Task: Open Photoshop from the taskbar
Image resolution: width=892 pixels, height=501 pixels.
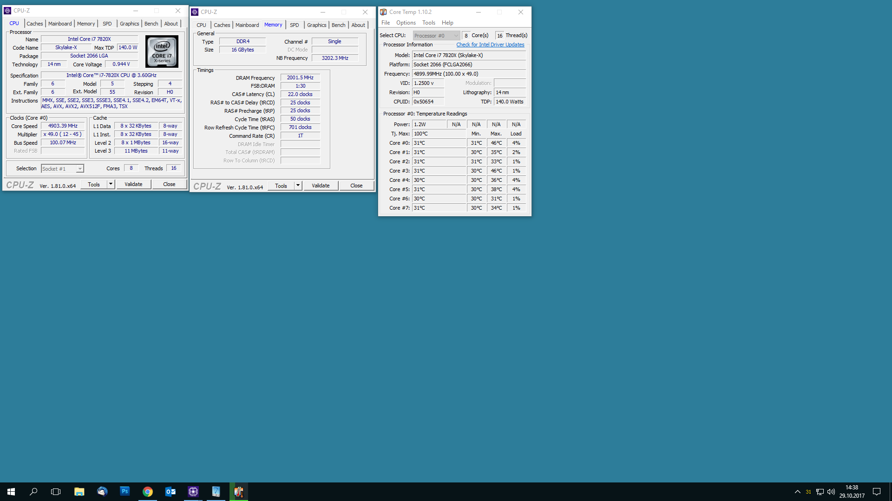Action: [x=125, y=492]
